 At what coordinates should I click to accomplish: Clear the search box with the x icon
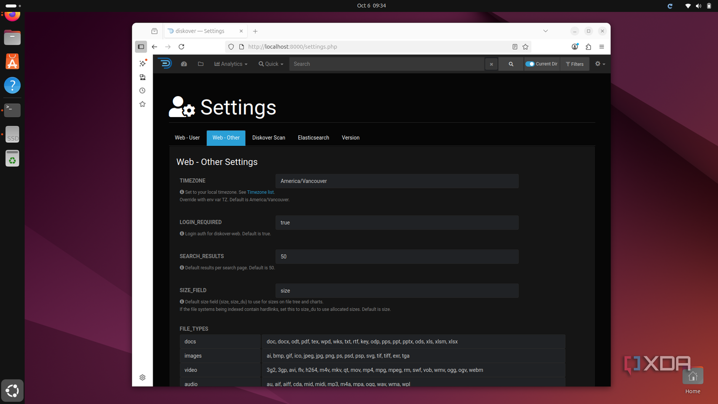coord(491,64)
